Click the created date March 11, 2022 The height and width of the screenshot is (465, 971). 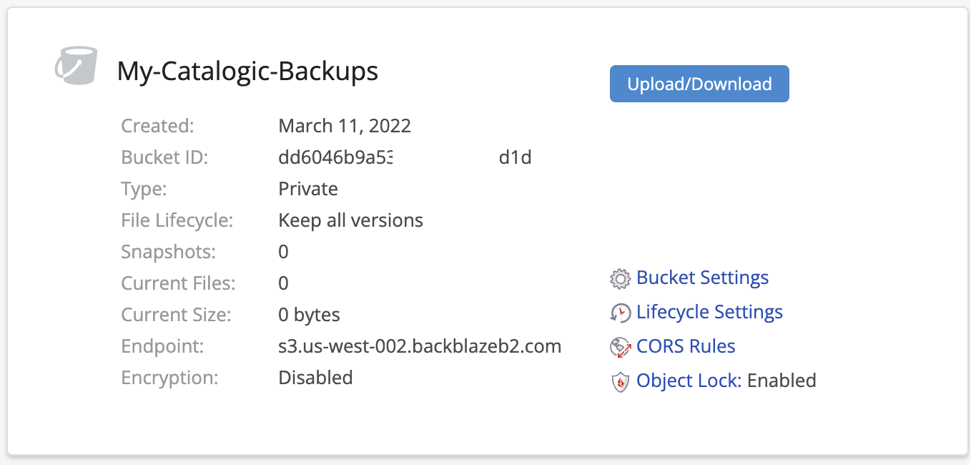(345, 127)
